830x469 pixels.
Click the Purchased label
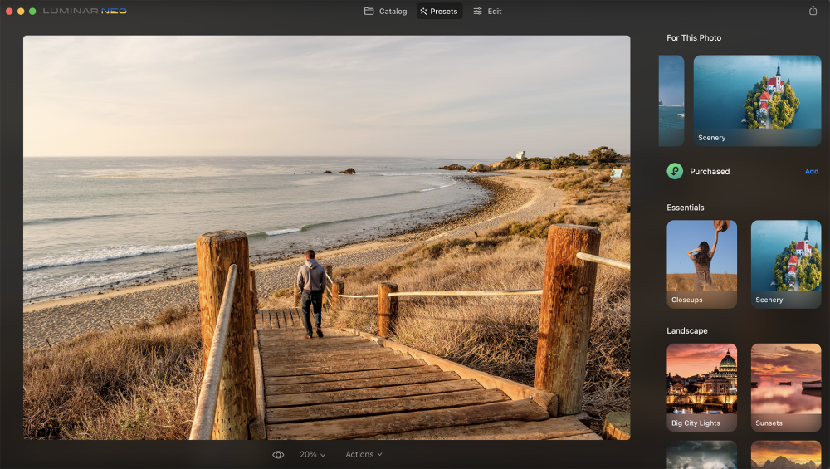(710, 172)
